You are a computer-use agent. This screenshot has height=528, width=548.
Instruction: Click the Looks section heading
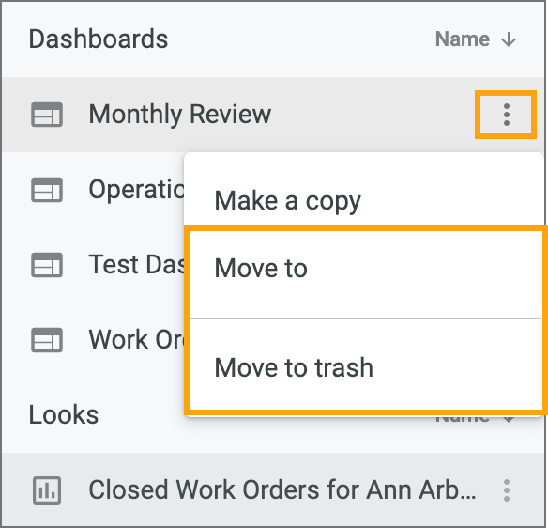(64, 415)
